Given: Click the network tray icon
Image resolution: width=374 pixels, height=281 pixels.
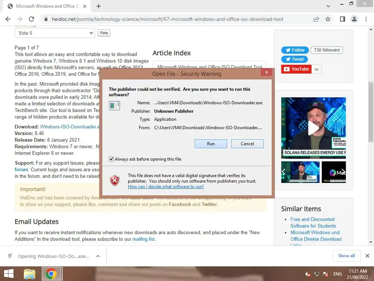Looking at the screenshot, I should tap(317, 274).
